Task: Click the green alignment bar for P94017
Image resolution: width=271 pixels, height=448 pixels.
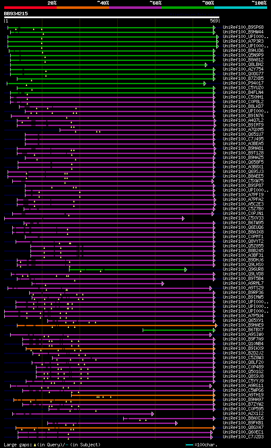Action: click(x=106, y=83)
